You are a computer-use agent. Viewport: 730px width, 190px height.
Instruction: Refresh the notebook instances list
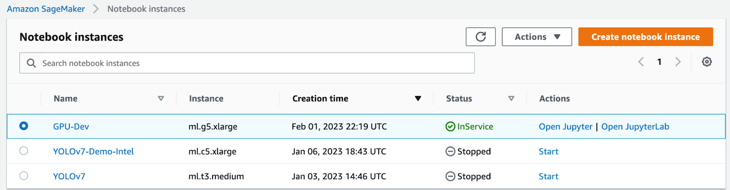[480, 37]
